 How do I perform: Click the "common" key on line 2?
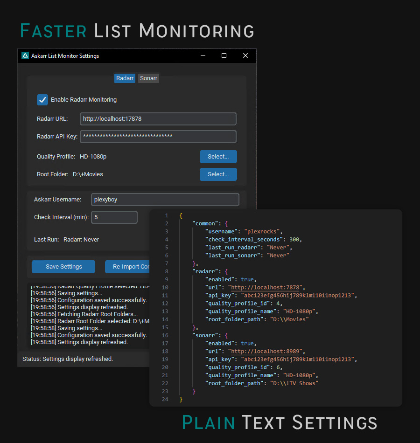[x=205, y=223]
